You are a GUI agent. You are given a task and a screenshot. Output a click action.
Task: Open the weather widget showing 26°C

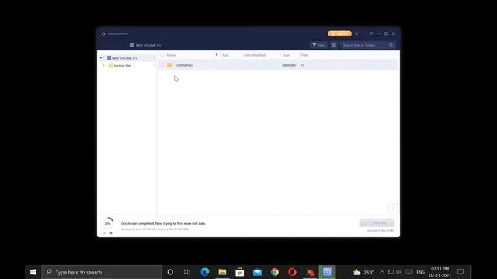[x=363, y=272]
